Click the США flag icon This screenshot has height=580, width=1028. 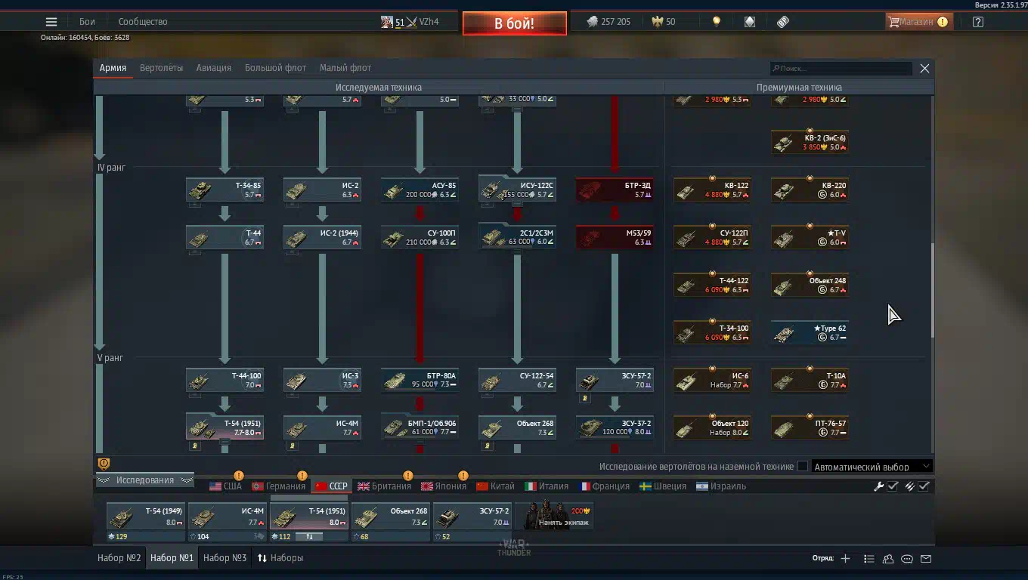[x=215, y=486]
